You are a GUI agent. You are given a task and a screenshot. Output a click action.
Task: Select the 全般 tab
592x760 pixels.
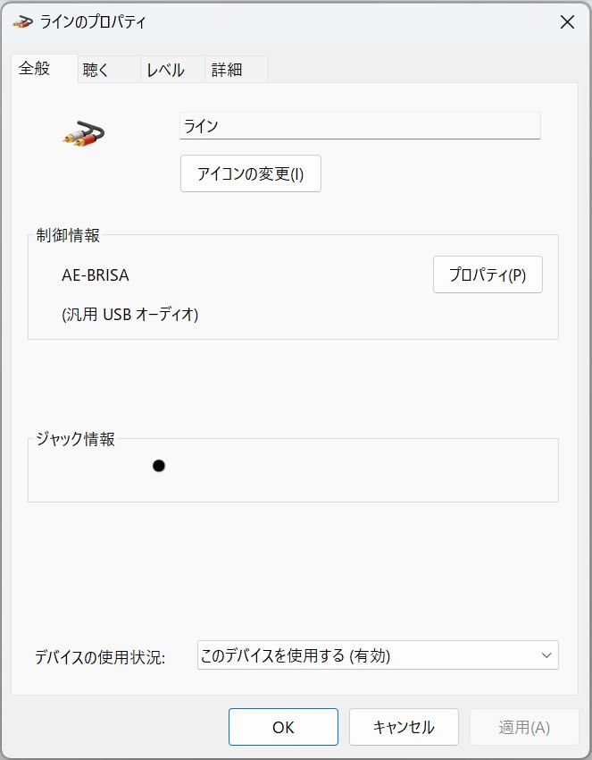44,68
